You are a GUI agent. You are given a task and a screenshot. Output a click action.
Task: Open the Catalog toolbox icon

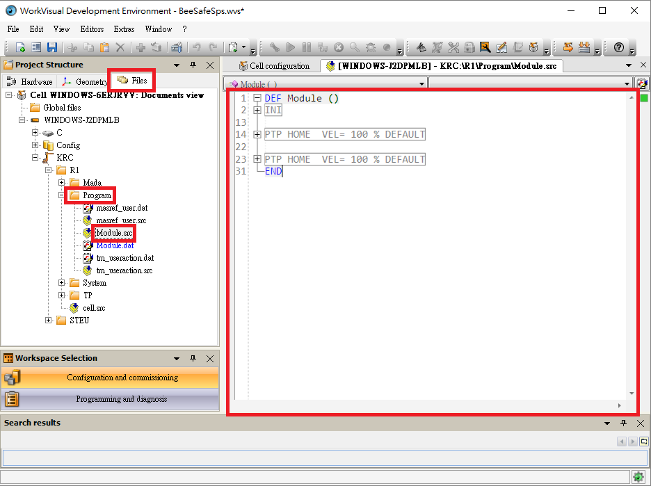[177, 47]
